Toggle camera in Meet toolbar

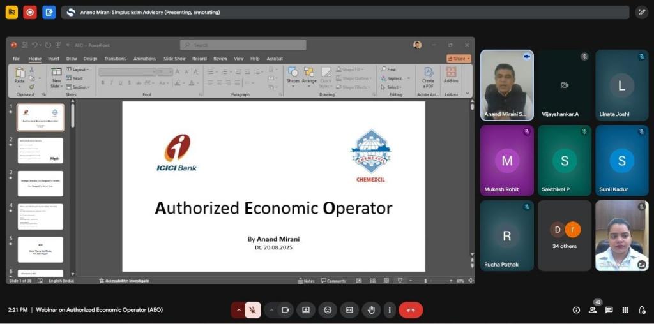tap(285, 310)
